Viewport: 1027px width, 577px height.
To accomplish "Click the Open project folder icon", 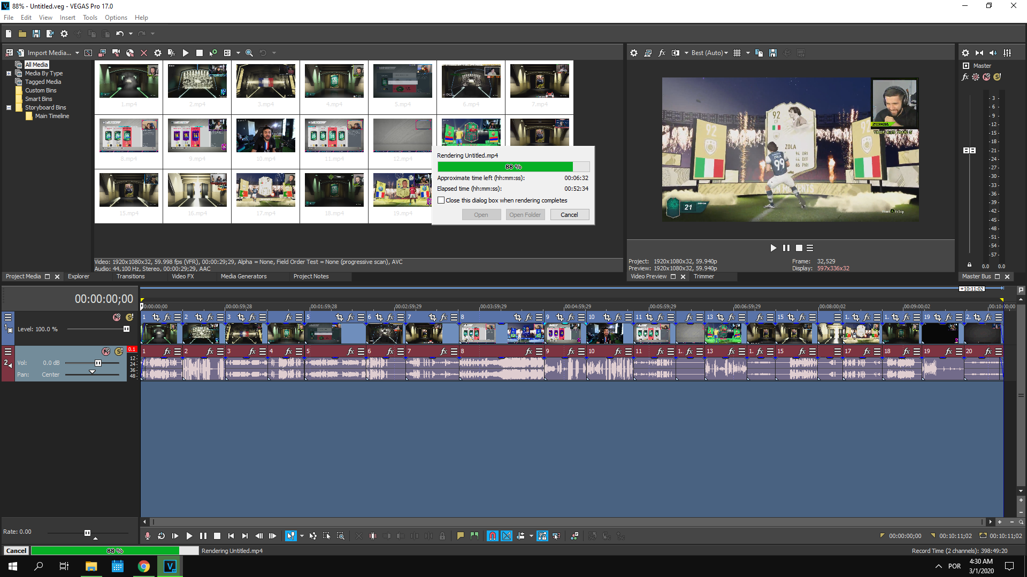I will point(22,34).
